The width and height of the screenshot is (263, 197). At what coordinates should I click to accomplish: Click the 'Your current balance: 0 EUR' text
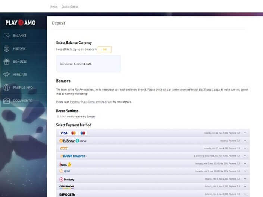[x=75, y=64]
